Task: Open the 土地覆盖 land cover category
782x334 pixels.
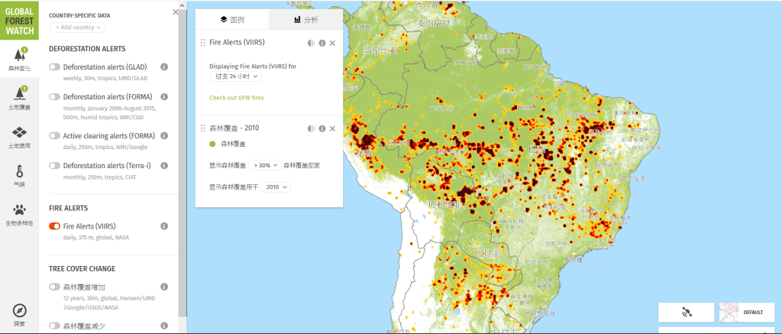Action: coord(19,98)
